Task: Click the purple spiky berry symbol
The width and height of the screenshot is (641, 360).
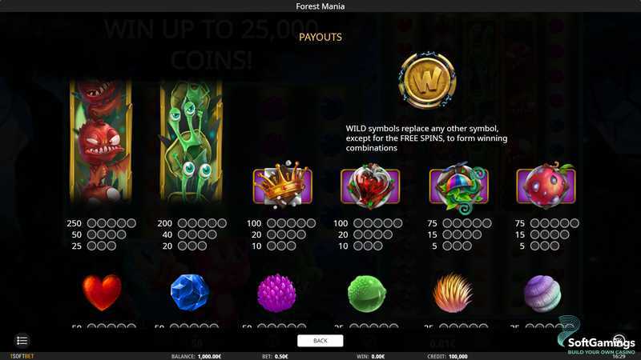Action: (x=276, y=293)
